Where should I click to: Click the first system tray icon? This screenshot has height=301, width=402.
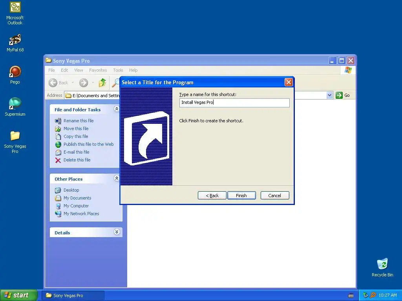365,295
